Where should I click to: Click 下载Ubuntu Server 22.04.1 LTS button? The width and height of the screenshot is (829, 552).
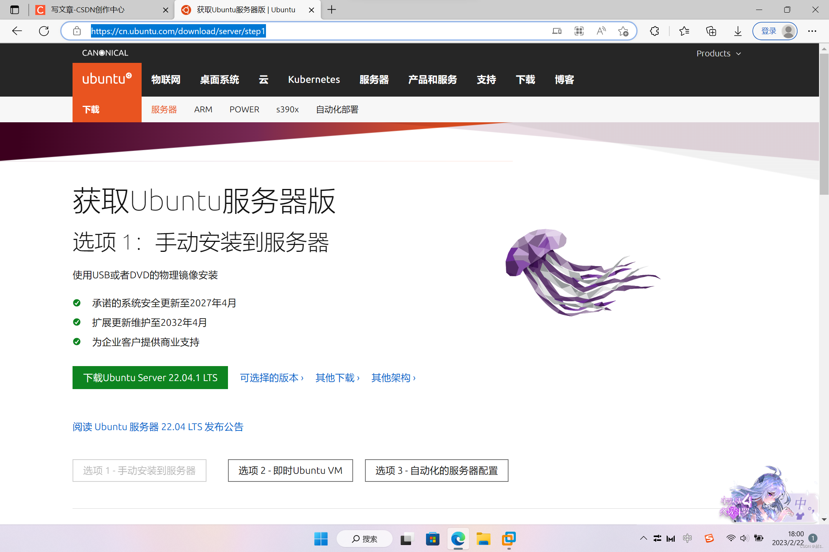click(x=150, y=378)
